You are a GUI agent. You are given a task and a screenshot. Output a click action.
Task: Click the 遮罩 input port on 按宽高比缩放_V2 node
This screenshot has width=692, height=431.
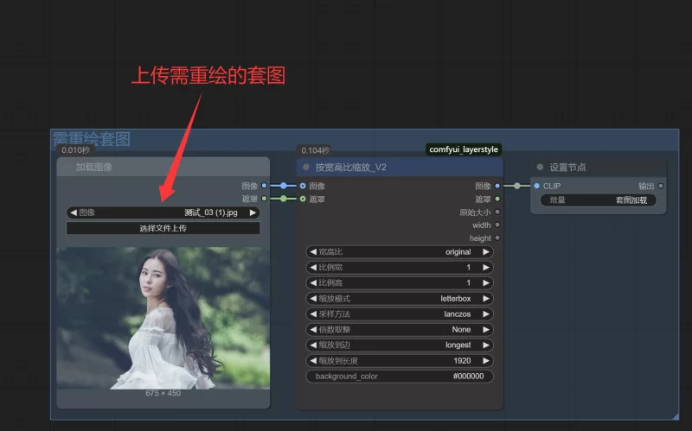coord(302,199)
